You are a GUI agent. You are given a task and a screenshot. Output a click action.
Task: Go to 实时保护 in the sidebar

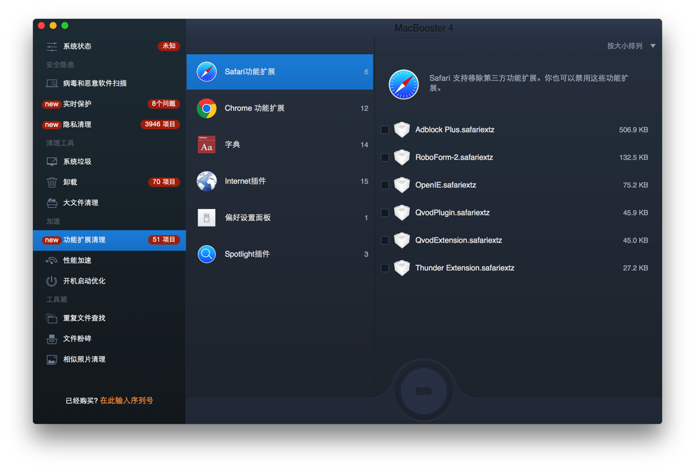point(109,104)
